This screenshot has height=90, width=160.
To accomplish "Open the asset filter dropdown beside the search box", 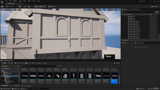I will [x=60, y=66].
